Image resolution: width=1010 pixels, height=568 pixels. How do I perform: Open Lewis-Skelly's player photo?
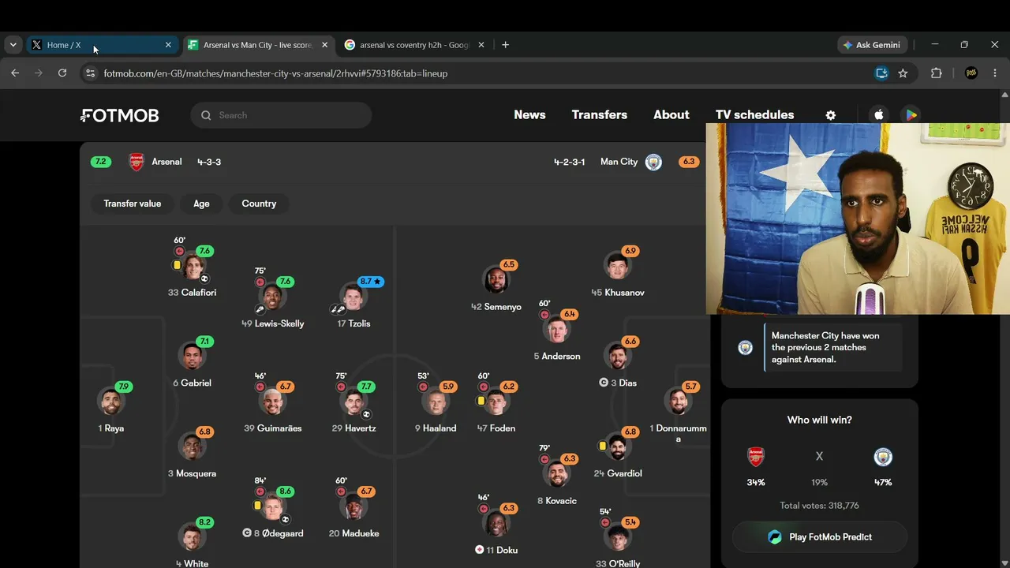[x=272, y=297]
